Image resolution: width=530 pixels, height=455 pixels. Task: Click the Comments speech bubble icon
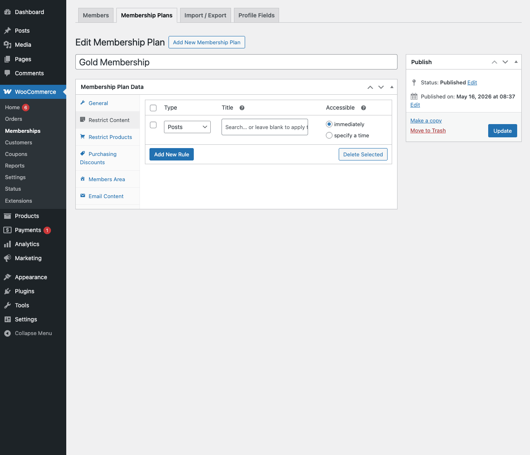[x=7, y=73]
